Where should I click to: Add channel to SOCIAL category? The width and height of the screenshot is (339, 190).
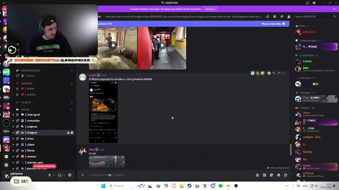click(72, 110)
